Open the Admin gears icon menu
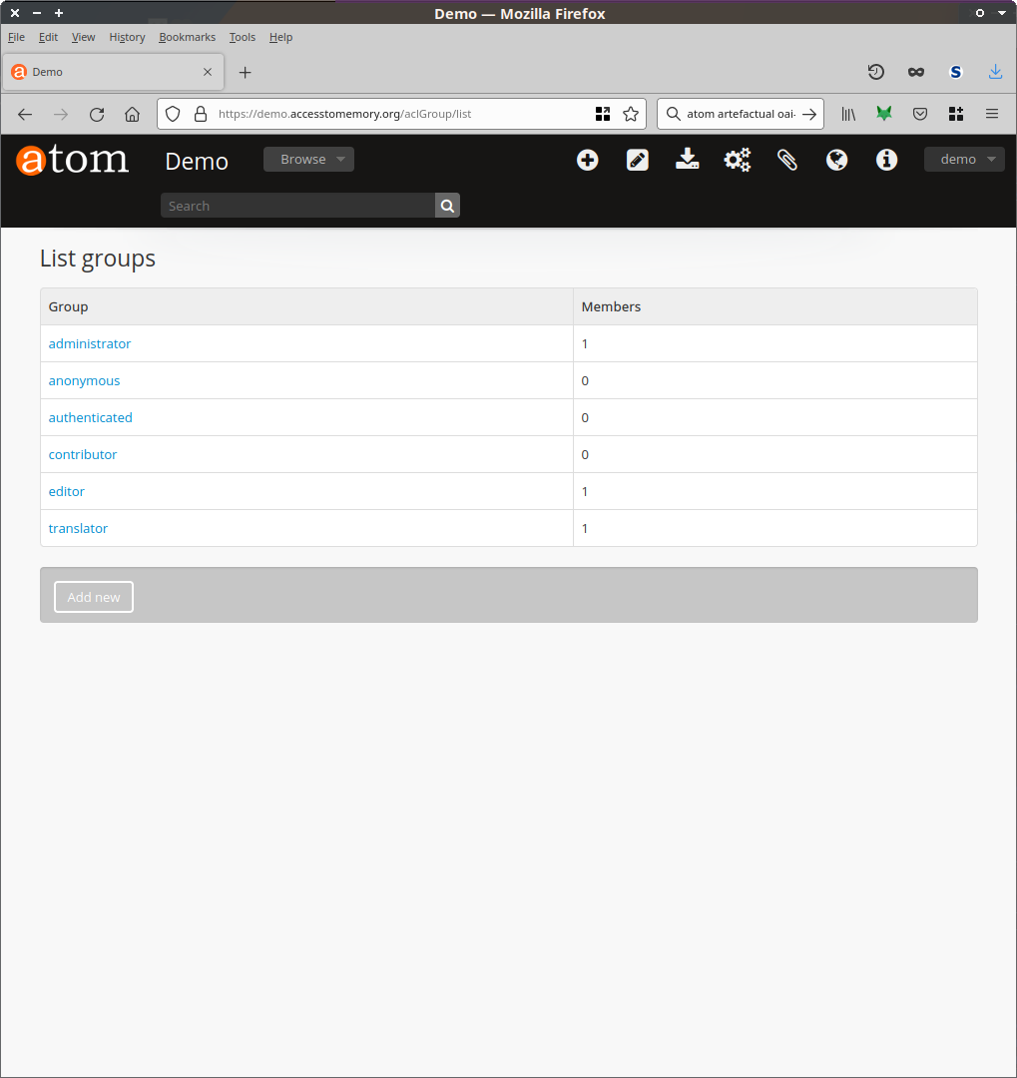 [738, 160]
